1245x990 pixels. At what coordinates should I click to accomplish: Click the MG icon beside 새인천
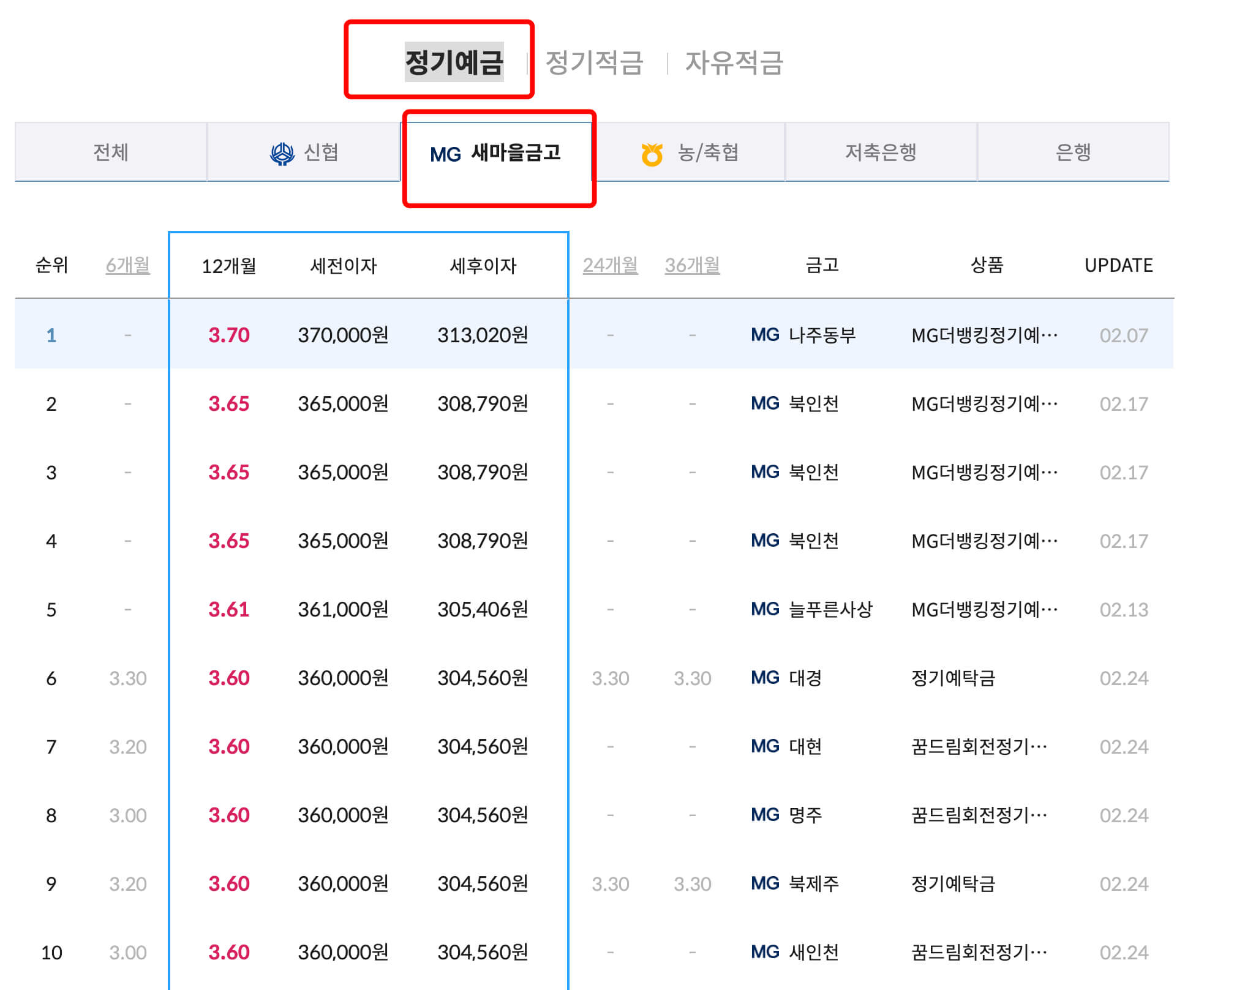click(766, 952)
